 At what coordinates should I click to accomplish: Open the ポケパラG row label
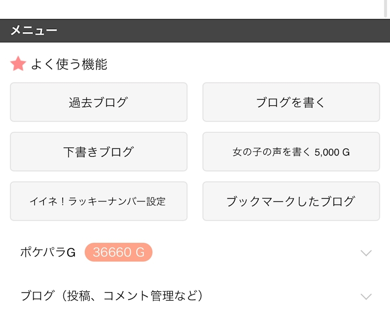pyautogui.click(x=48, y=252)
